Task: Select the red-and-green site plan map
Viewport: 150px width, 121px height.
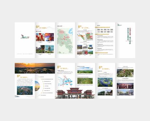Action: (x=89, y=37)
